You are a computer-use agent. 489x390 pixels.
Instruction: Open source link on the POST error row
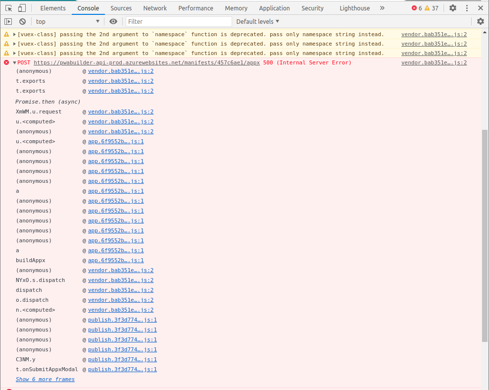(434, 62)
